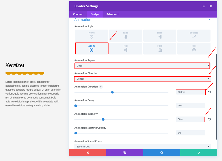Open the Animation Direction dropdown

(x=142, y=79)
